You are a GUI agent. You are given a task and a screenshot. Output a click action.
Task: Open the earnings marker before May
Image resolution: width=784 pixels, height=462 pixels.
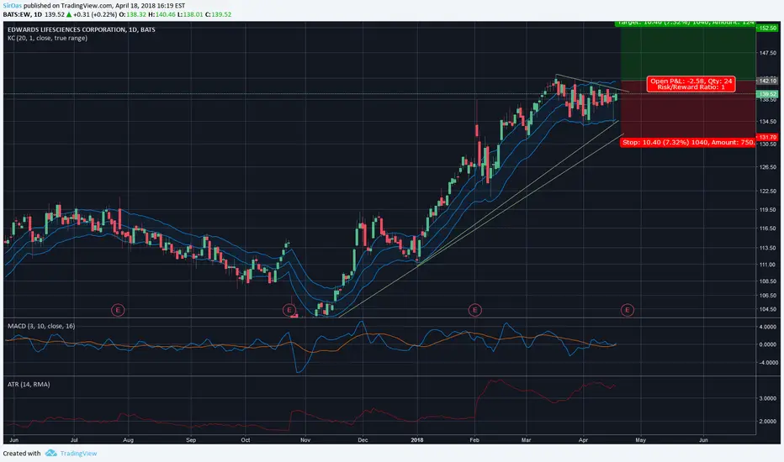627,310
